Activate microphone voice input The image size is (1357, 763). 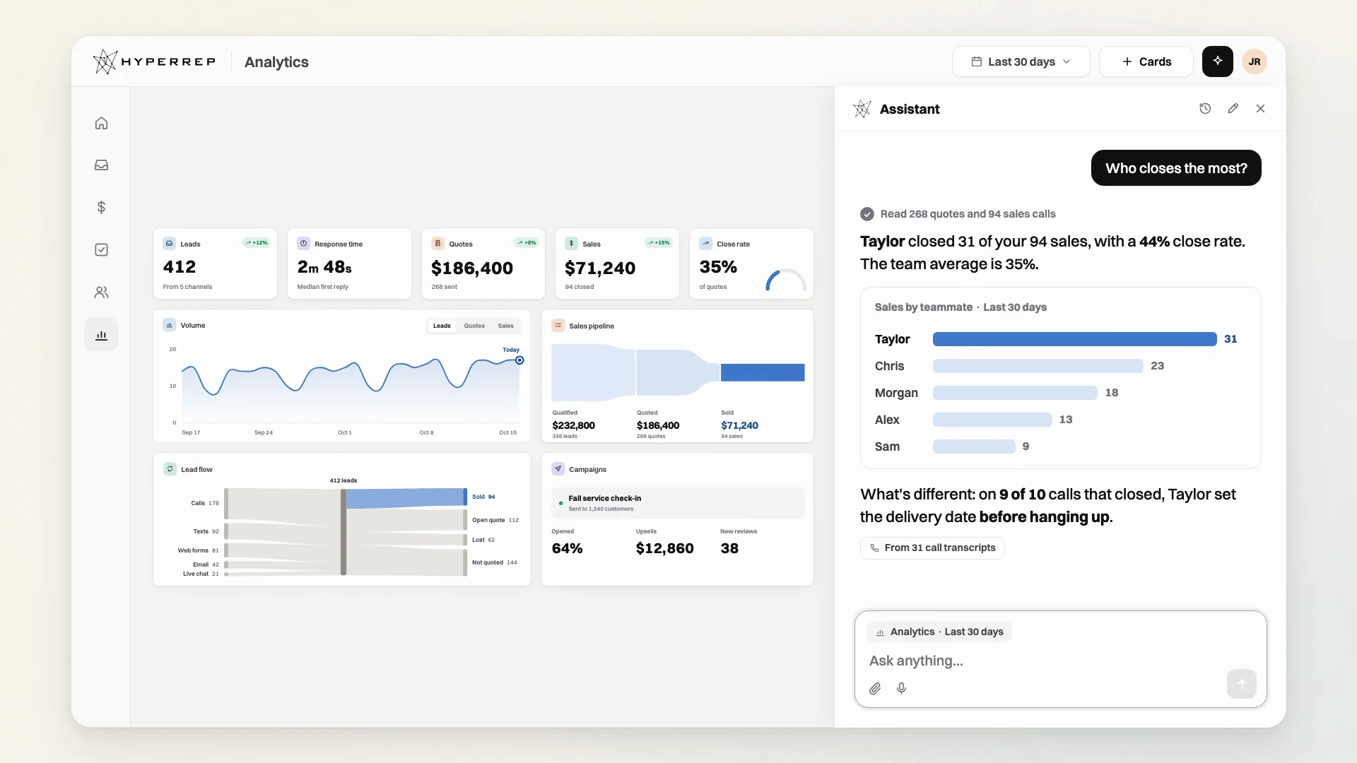[901, 688]
